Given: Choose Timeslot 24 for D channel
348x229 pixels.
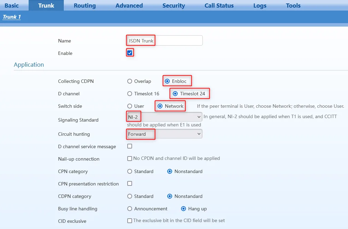Looking at the screenshot, I should point(175,94).
